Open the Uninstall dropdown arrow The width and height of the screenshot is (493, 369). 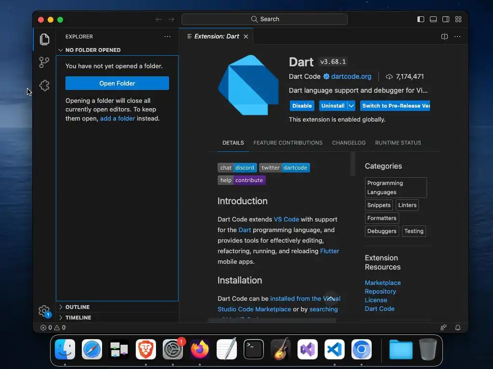[x=351, y=106]
